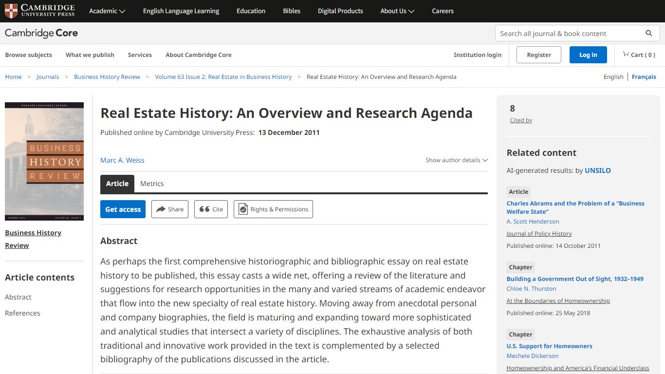
Task: Click the 'Related content' heading
Action: [x=541, y=153]
